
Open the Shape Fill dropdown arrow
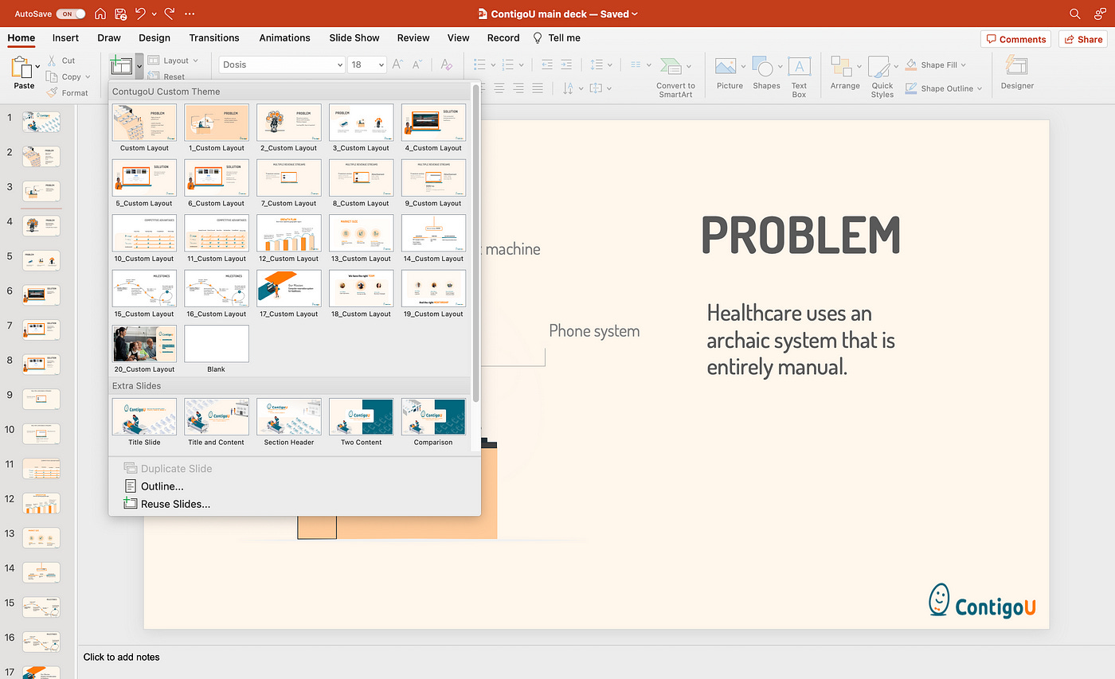pyautogui.click(x=964, y=65)
